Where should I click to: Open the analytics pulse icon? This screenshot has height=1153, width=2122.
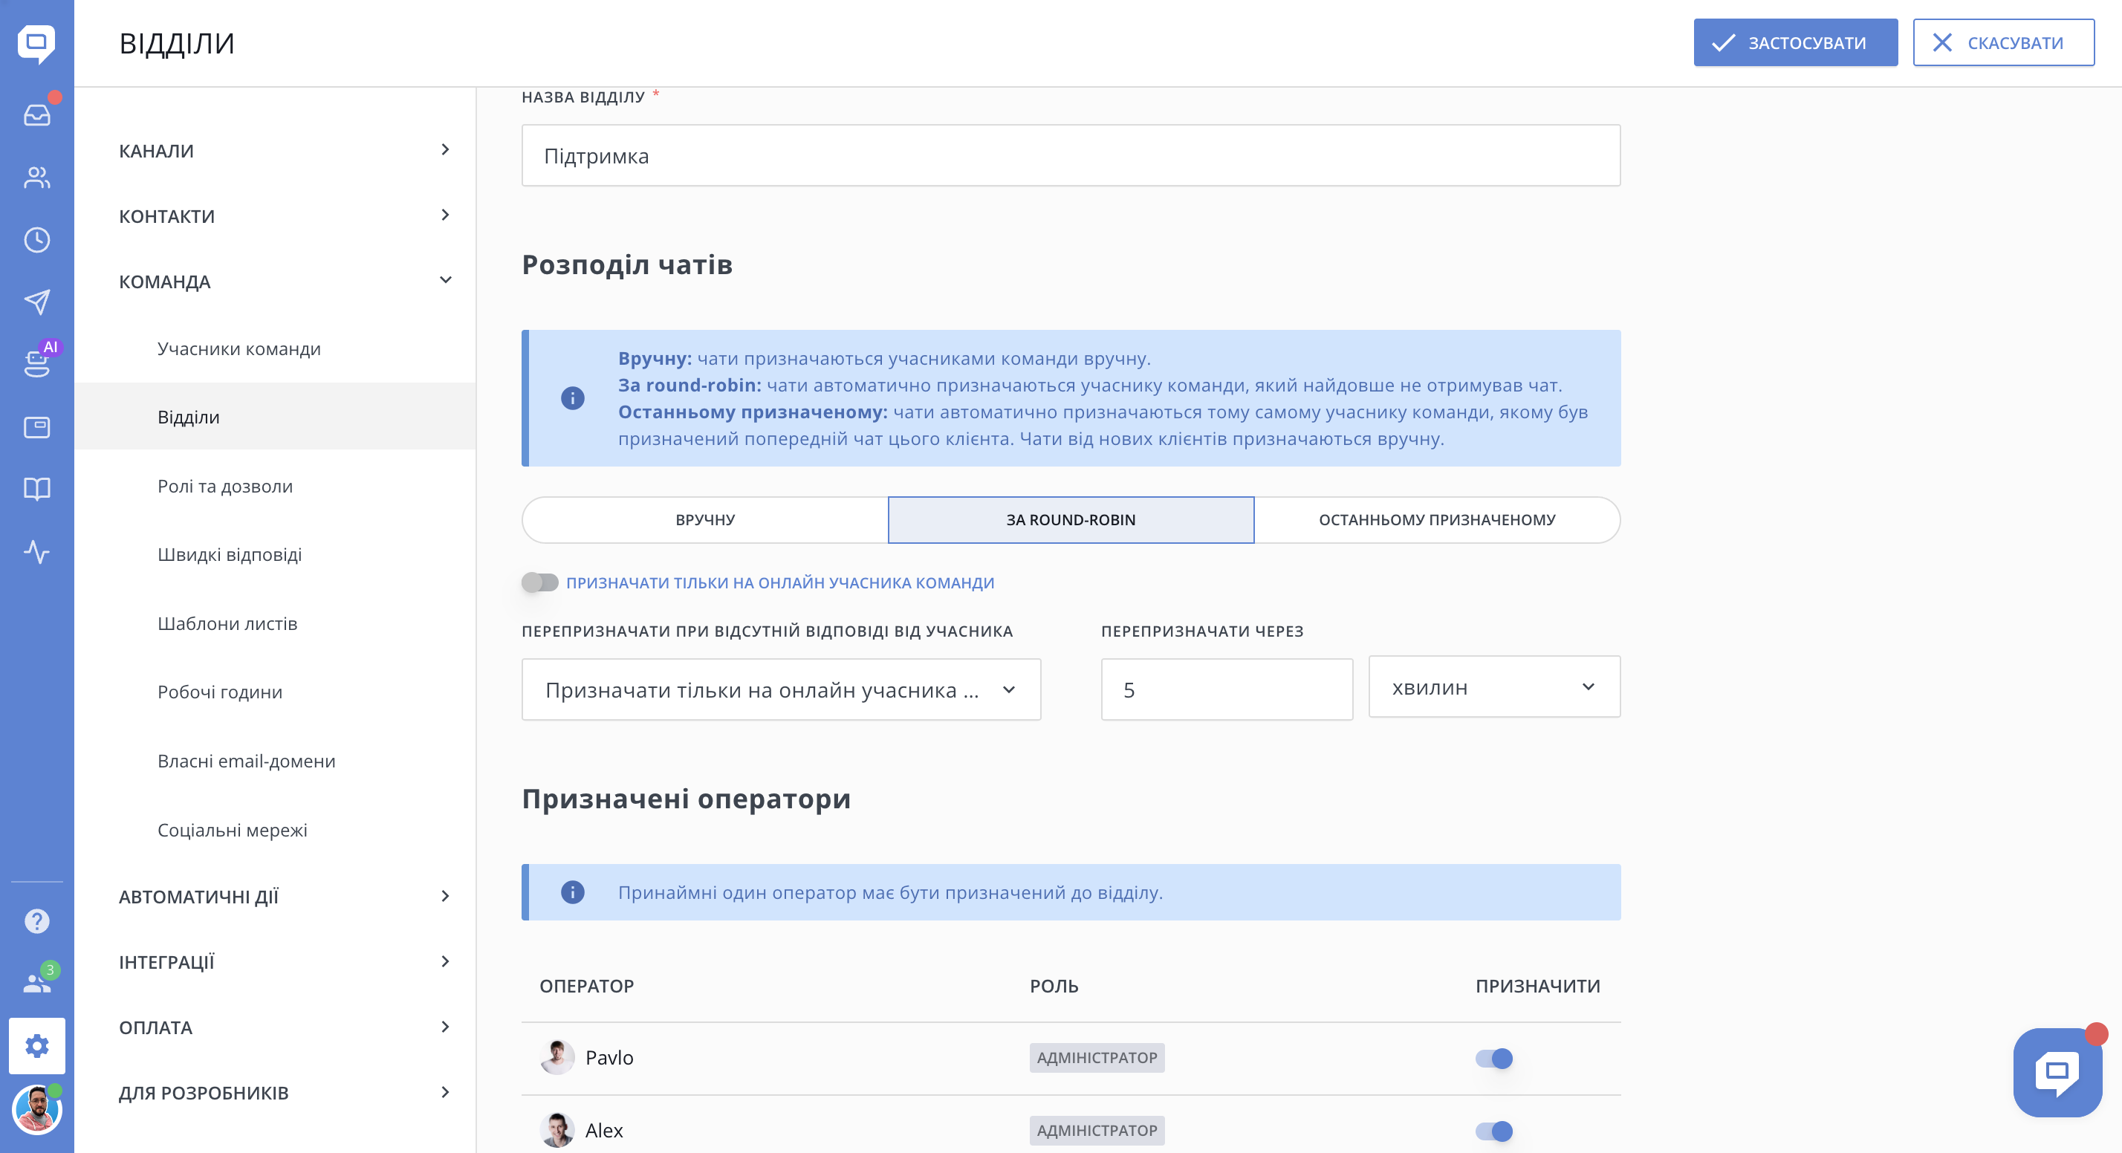pyautogui.click(x=37, y=551)
